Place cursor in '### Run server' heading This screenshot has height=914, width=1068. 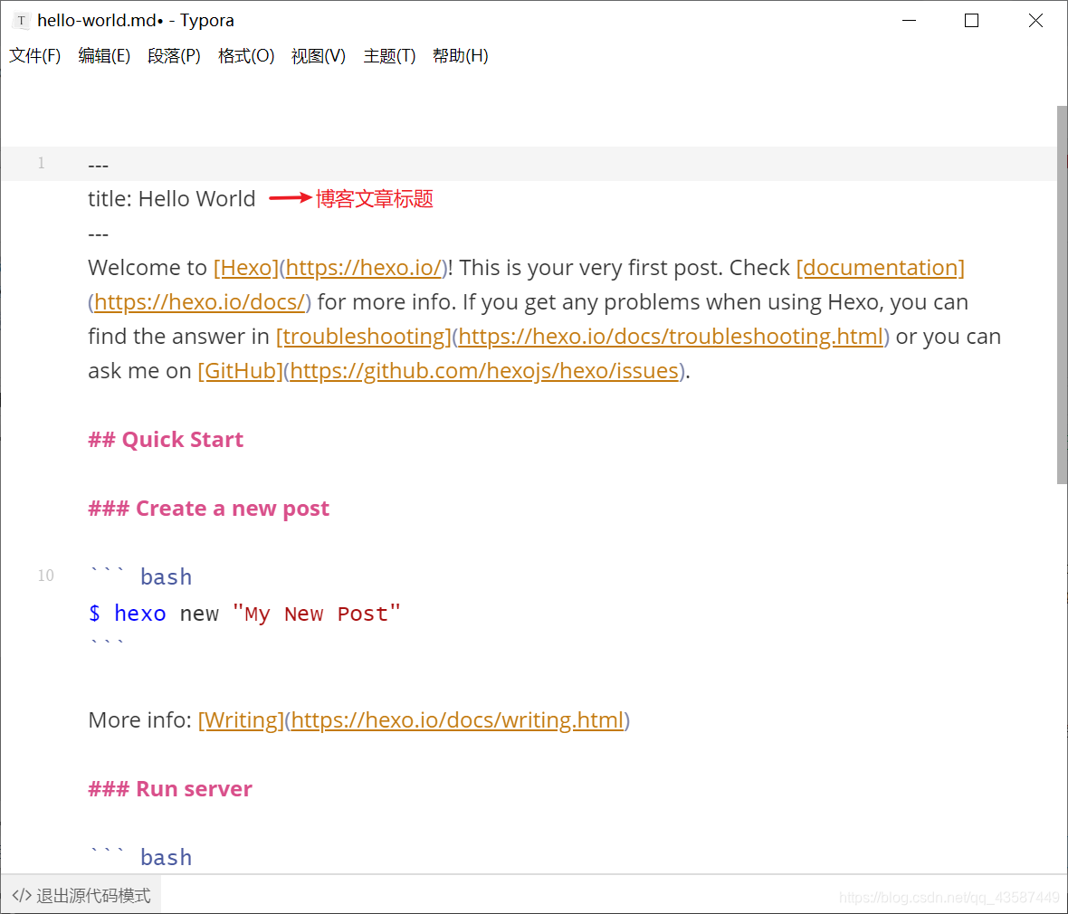(x=170, y=789)
